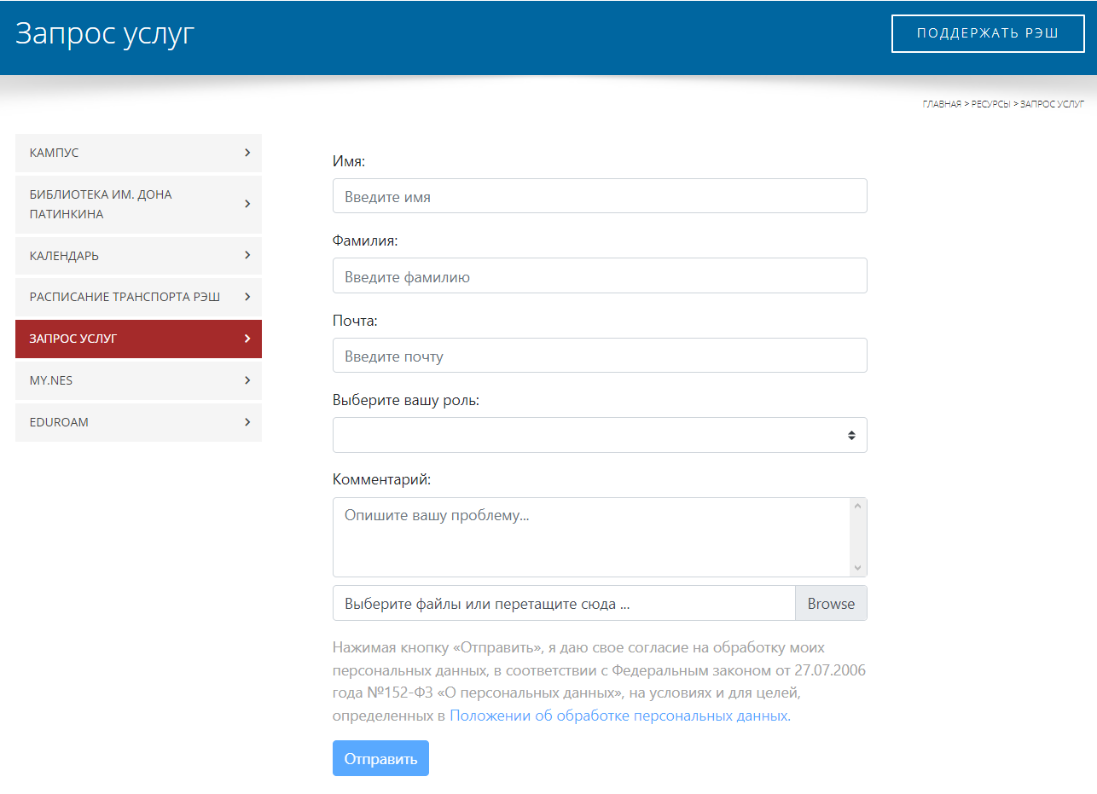The height and width of the screenshot is (794, 1097).
Task: Submit the form with Отправить button
Action: (380, 758)
